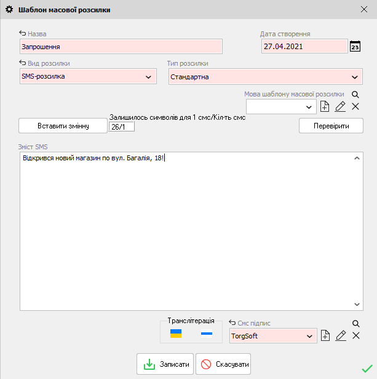This screenshot has height=379, width=377.
Task: Expand the SMS-розсилка mailing kind dropdown
Action: pyautogui.click(x=148, y=77)
